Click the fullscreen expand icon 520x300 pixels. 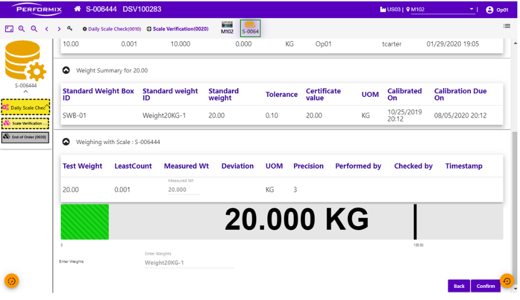pyautogui.click(x=9, y=29)
